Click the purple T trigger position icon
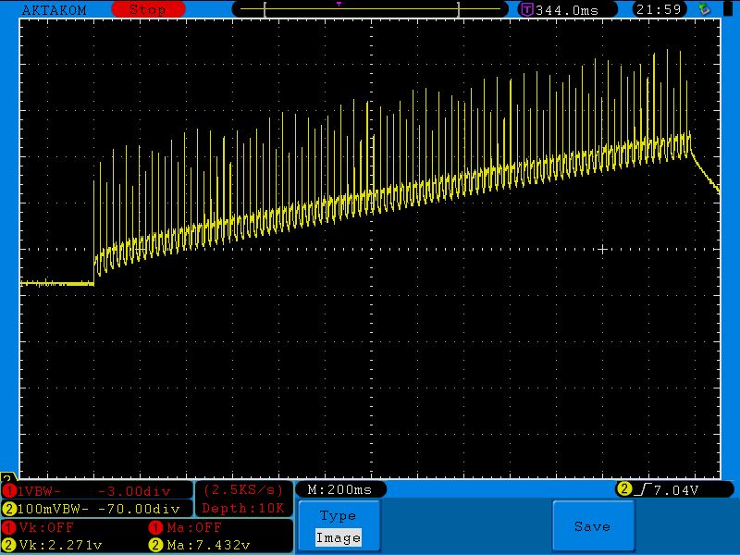Viewport: 740px width, 555px height. click(x=526, y=9)
